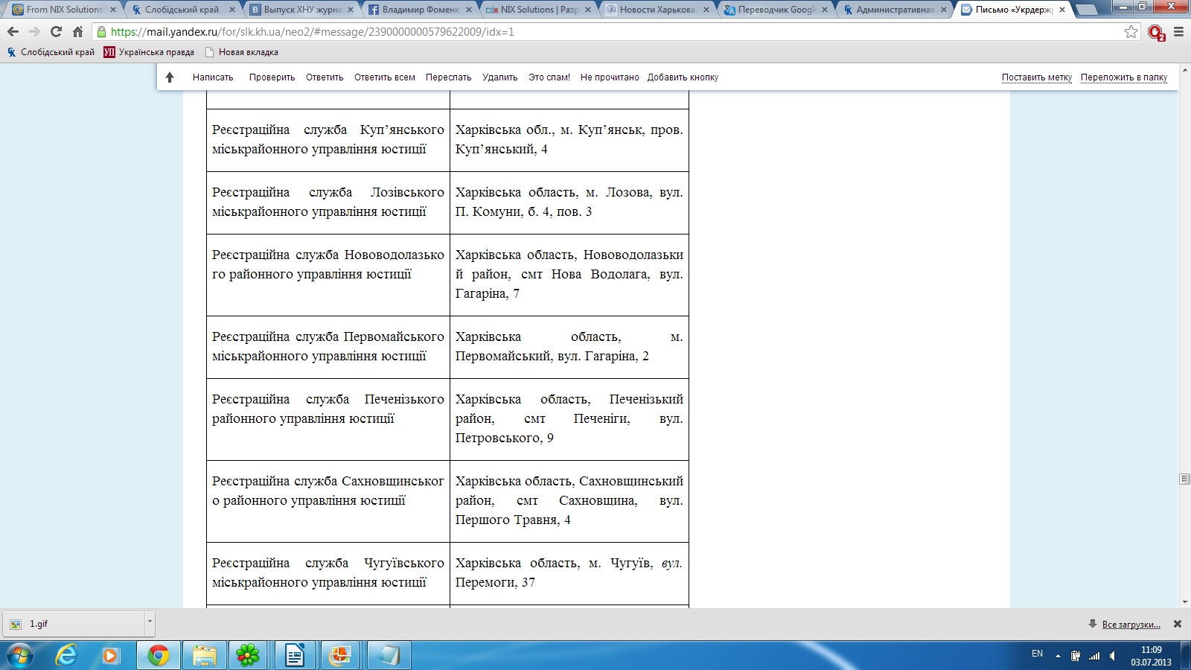Open 'Переложить в папку' dropdown

pos(1123,77)
